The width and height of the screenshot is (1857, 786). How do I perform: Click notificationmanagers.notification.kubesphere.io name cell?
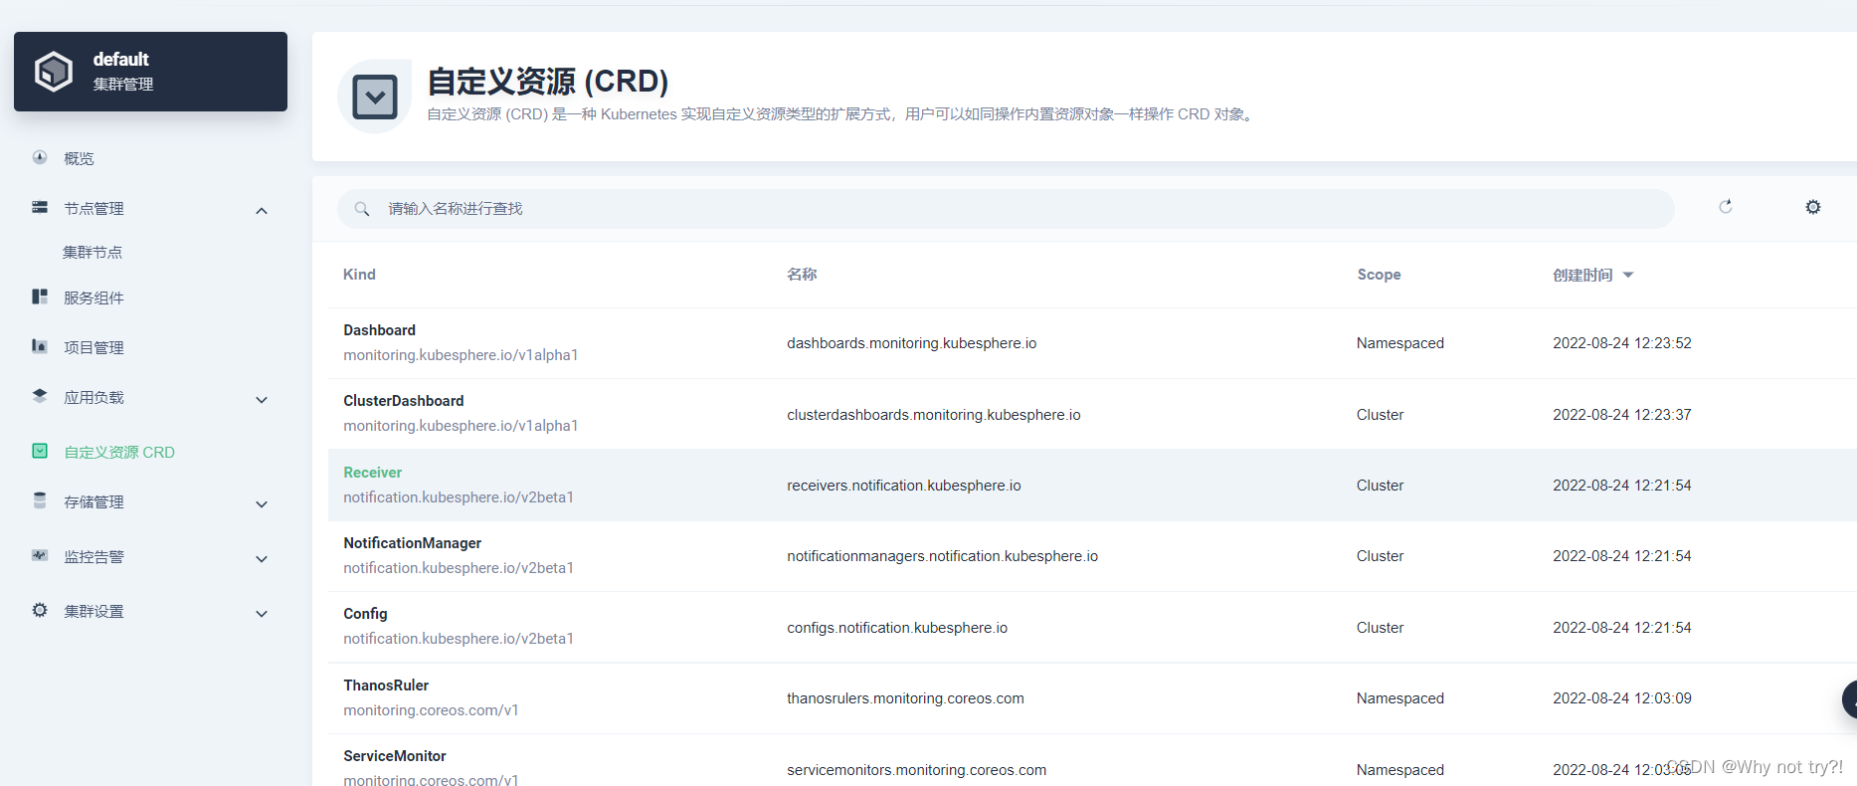[x=943, y=556]
